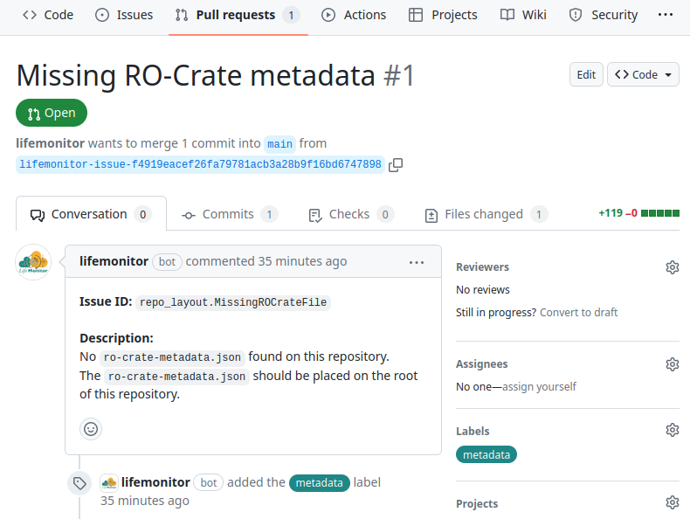Screen dimensions: 690x519
Task: Open the Labels gear settings
Action: coord(672,430)
